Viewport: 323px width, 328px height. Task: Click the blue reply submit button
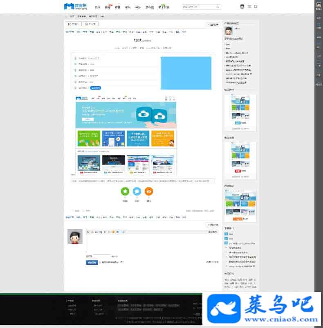(92, 262)
